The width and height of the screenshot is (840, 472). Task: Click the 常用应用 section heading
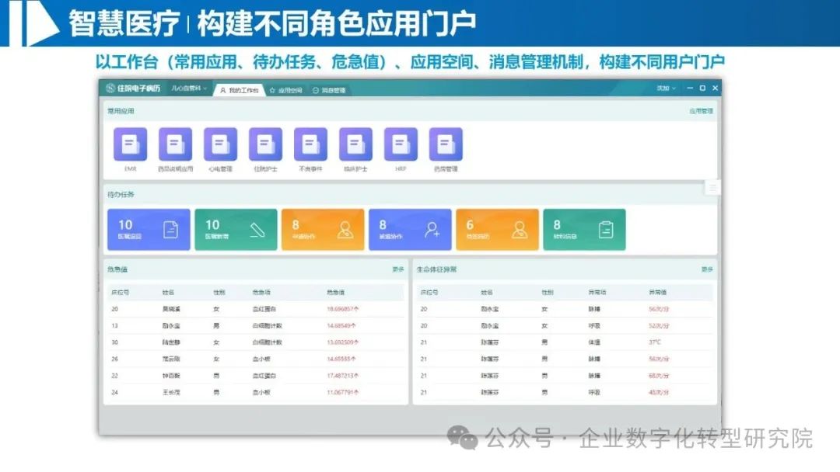[121, 111]
